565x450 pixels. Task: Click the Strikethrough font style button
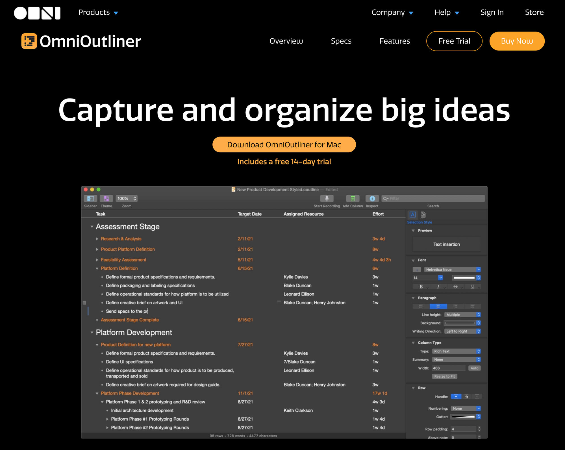pyautogui.click(x=455, y=287)
